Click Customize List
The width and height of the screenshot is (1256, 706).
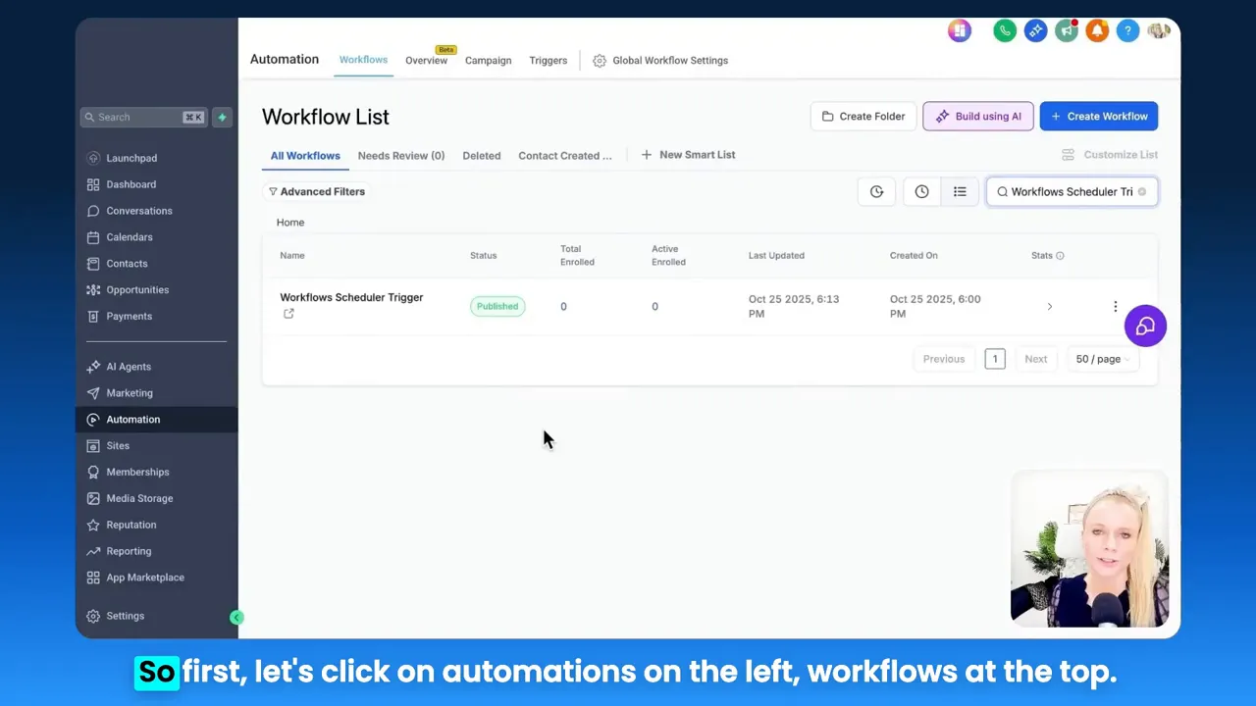[1110, 155]
